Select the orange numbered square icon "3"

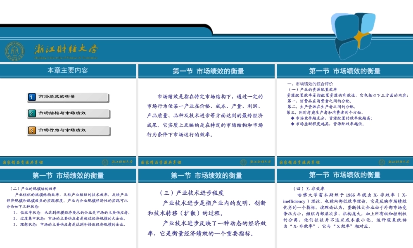32,129
